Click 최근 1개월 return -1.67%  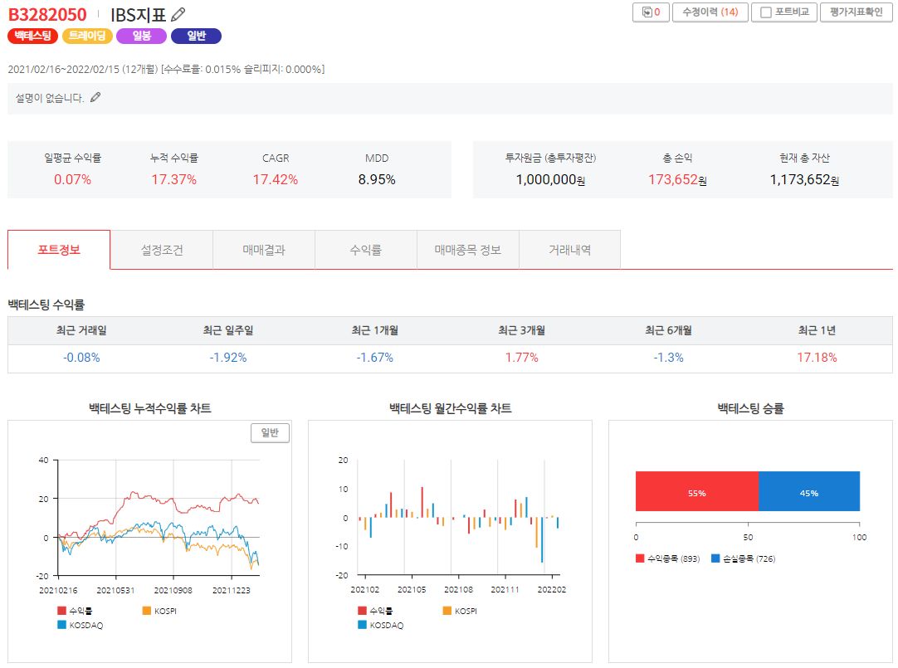point(374,358)
